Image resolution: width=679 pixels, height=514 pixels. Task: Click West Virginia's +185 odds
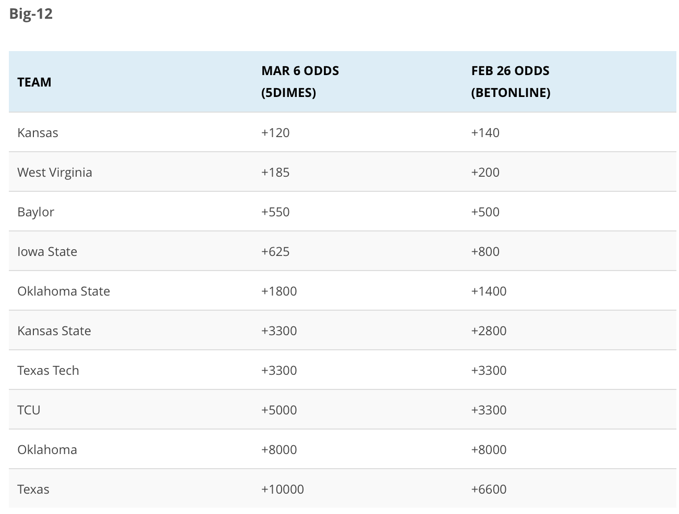pyautogui.click(x=275, y=173)
